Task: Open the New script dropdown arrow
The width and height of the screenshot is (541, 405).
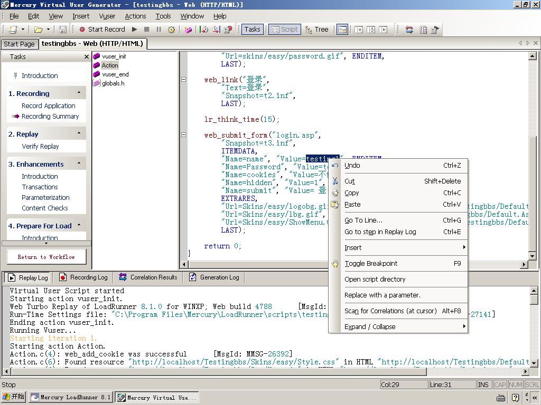Action: click(23, 30)
